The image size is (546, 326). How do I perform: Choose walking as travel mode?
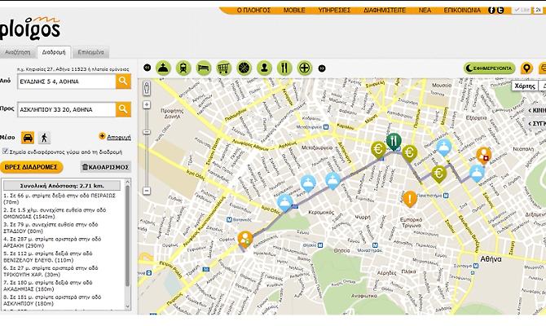coord(44,138)
